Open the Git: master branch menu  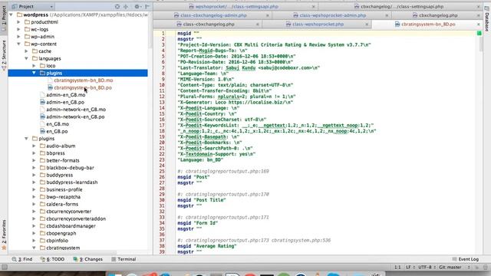tap(453, 268)
